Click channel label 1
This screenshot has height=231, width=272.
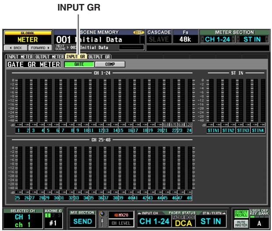point(18,130)
